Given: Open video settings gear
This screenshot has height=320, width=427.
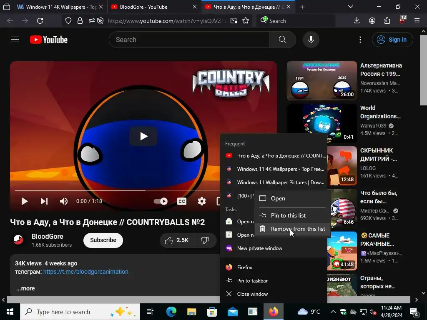Looking at the screenshot, I should coord(201,201).
